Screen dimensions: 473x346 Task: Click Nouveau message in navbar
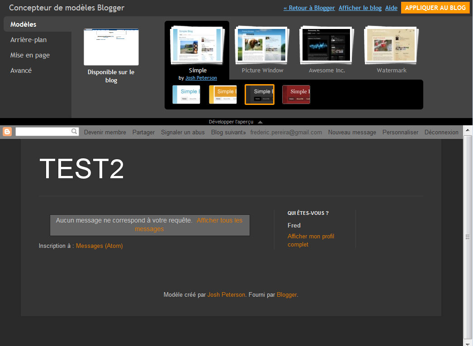[x=352, y=132]
